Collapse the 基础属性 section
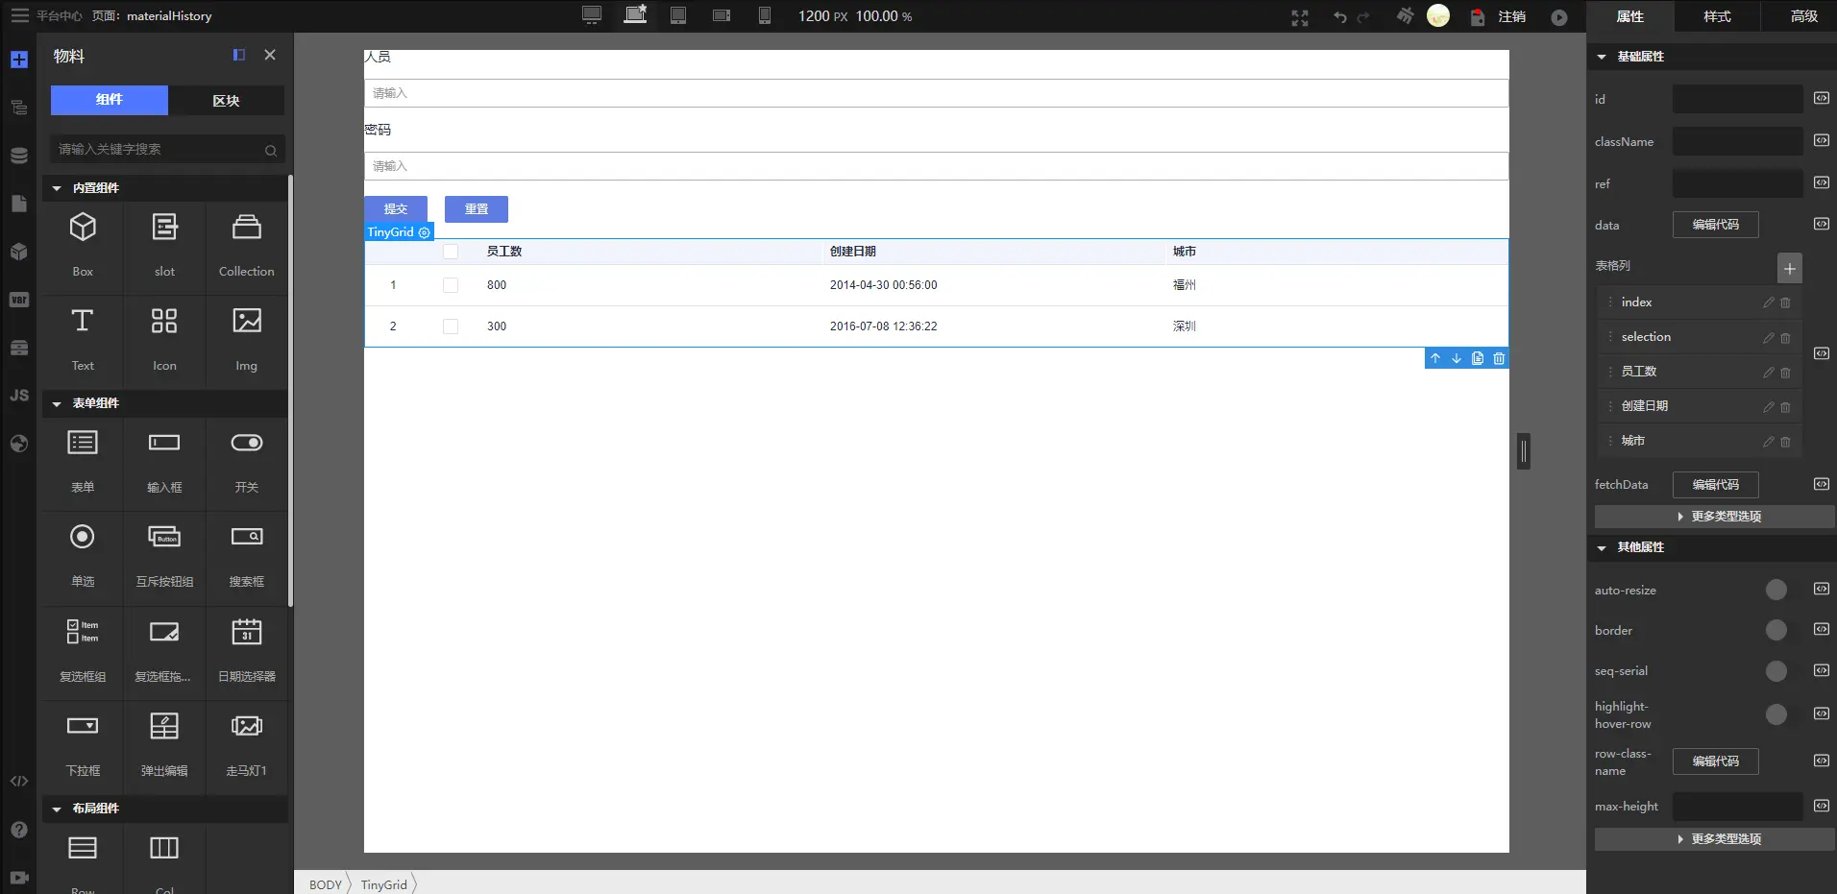 point(1602,57)
